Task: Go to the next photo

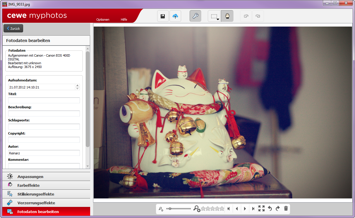Action: (245, 209)
